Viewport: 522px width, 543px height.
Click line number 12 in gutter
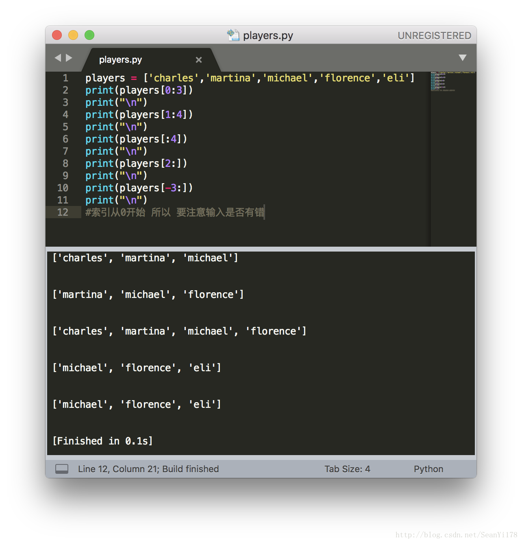63,212
